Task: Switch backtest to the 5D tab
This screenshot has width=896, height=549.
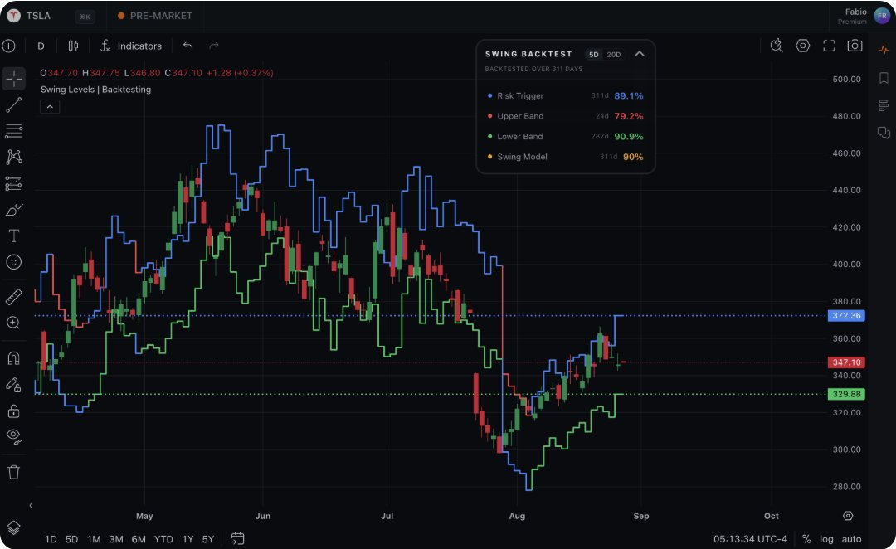Action: 594,54
